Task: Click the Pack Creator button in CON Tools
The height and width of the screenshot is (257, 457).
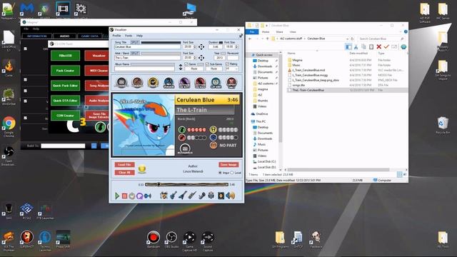Action: tap(65, 71)
